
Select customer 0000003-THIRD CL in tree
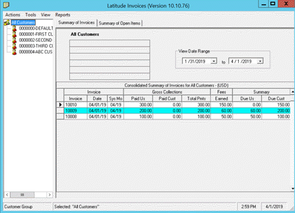click(x=36, y=46)
